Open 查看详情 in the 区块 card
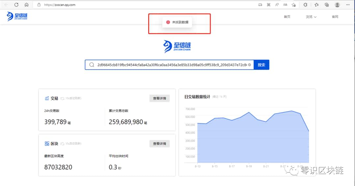The height and width of the screenshot is (186, 355). click(x=159, y=143)
